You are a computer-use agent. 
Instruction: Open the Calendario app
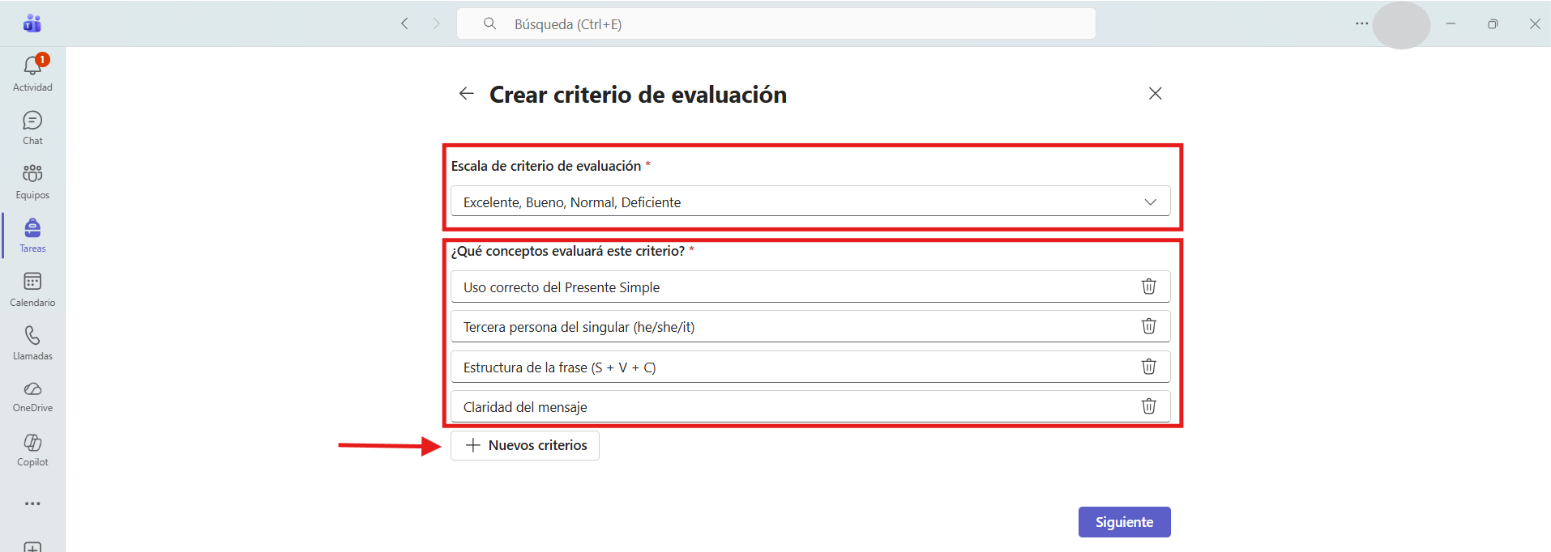32,290
